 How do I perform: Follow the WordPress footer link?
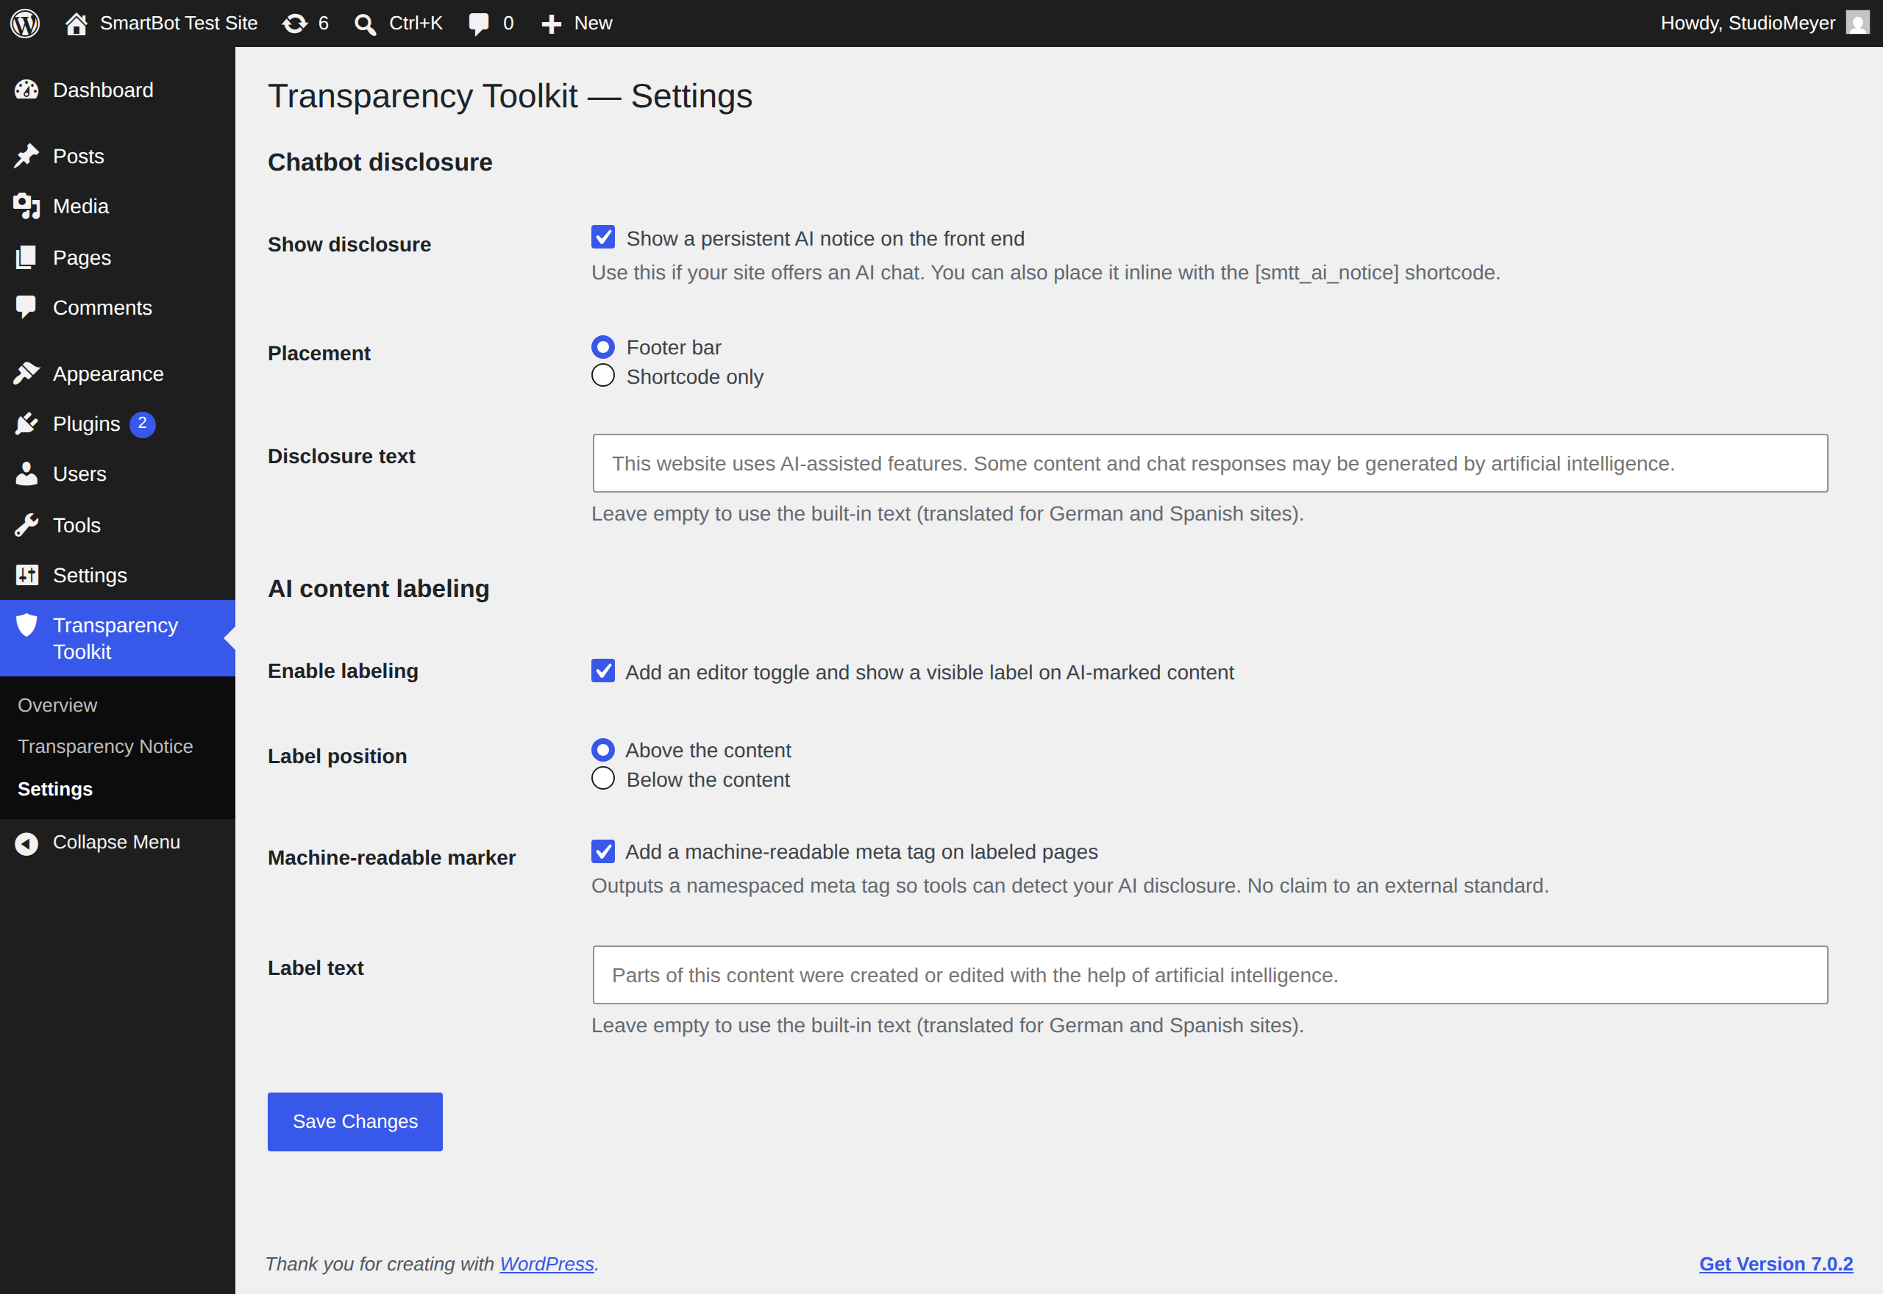[547, 1263]
